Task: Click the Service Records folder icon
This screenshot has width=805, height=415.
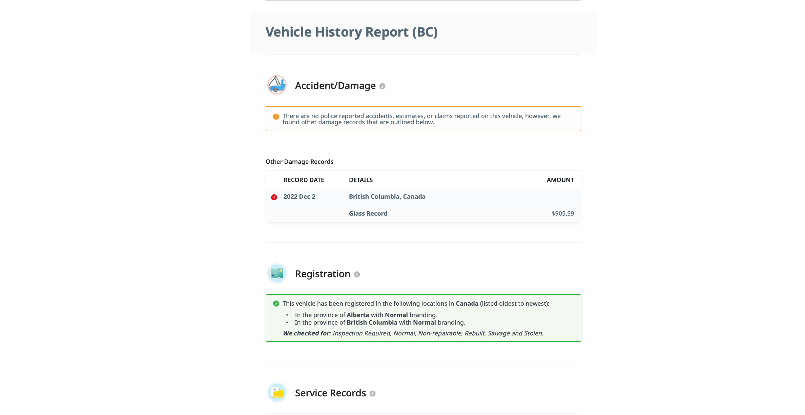Action: click(x=277, y=392)
